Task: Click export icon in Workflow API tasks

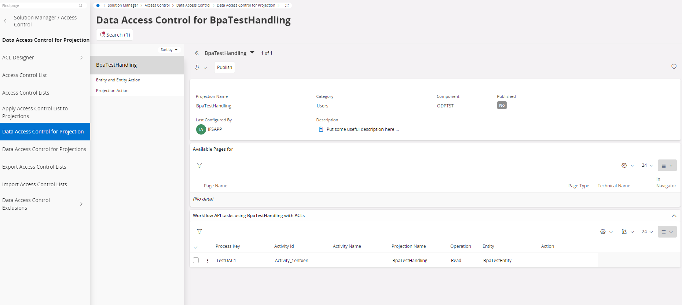Action: click(x=624, y=232)
